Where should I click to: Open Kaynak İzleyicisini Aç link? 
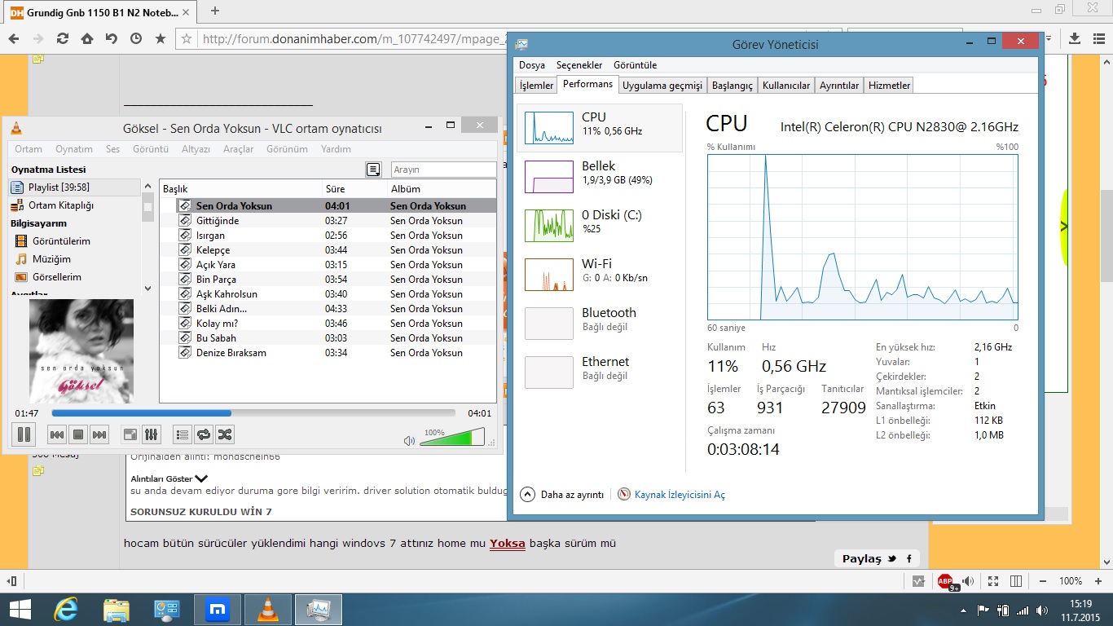click(x=671, y=495)
